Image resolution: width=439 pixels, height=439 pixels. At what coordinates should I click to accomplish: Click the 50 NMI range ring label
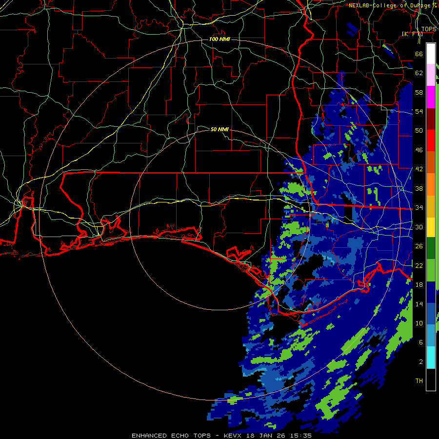pos(219,129)
